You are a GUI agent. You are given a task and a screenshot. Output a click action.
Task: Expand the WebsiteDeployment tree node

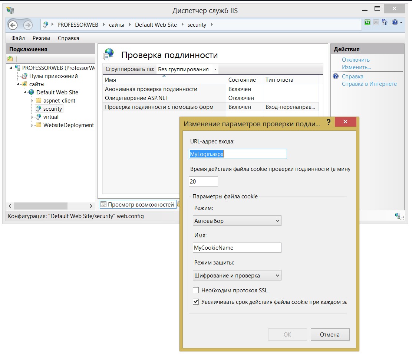(x=32, y=125)
